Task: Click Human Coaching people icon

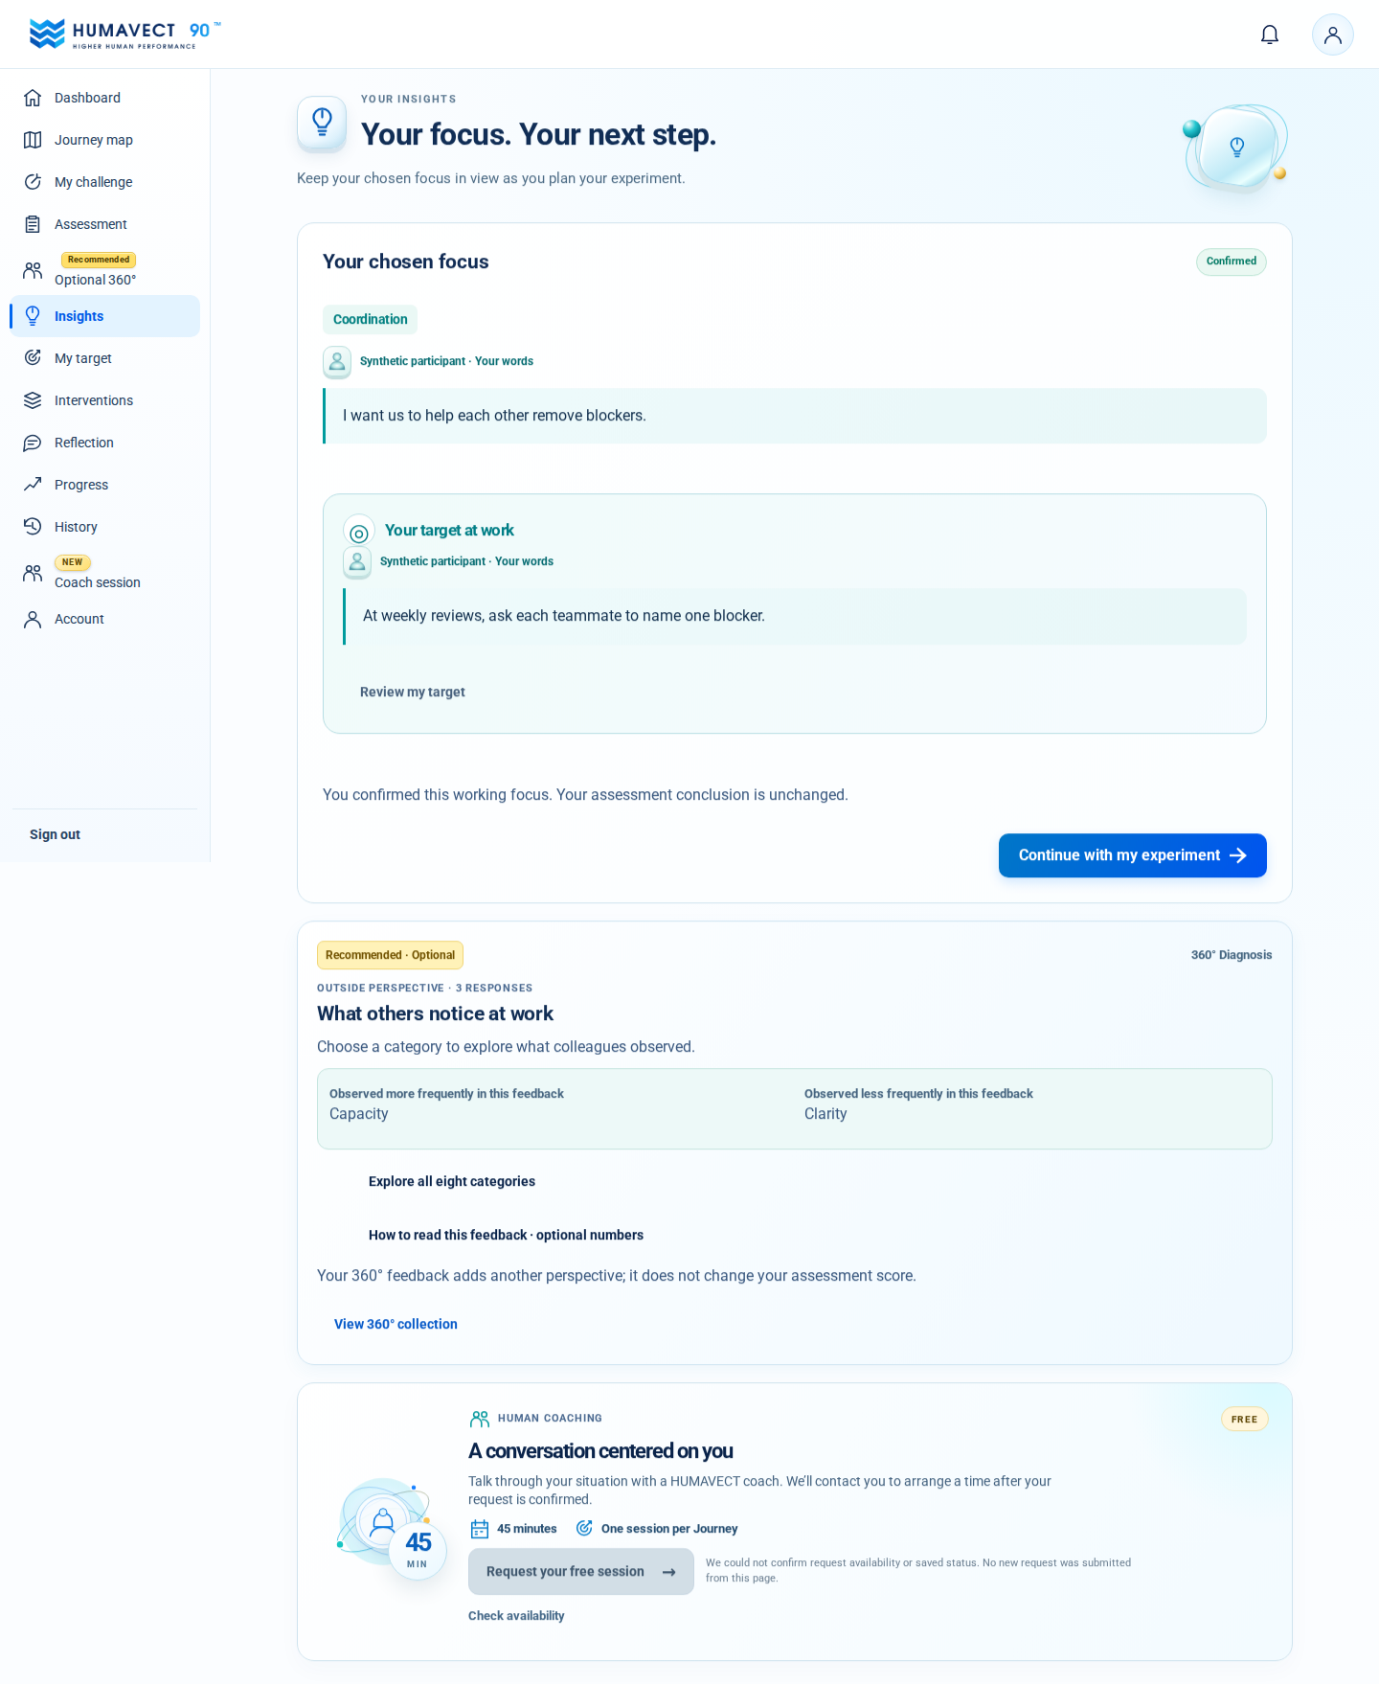Action: point(480,1419)
